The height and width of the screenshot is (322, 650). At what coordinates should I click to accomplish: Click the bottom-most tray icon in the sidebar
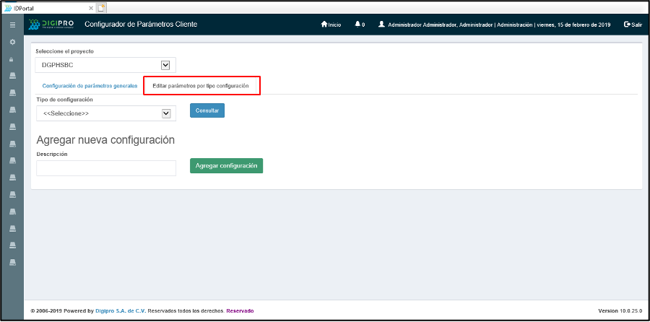coord(12,262)
